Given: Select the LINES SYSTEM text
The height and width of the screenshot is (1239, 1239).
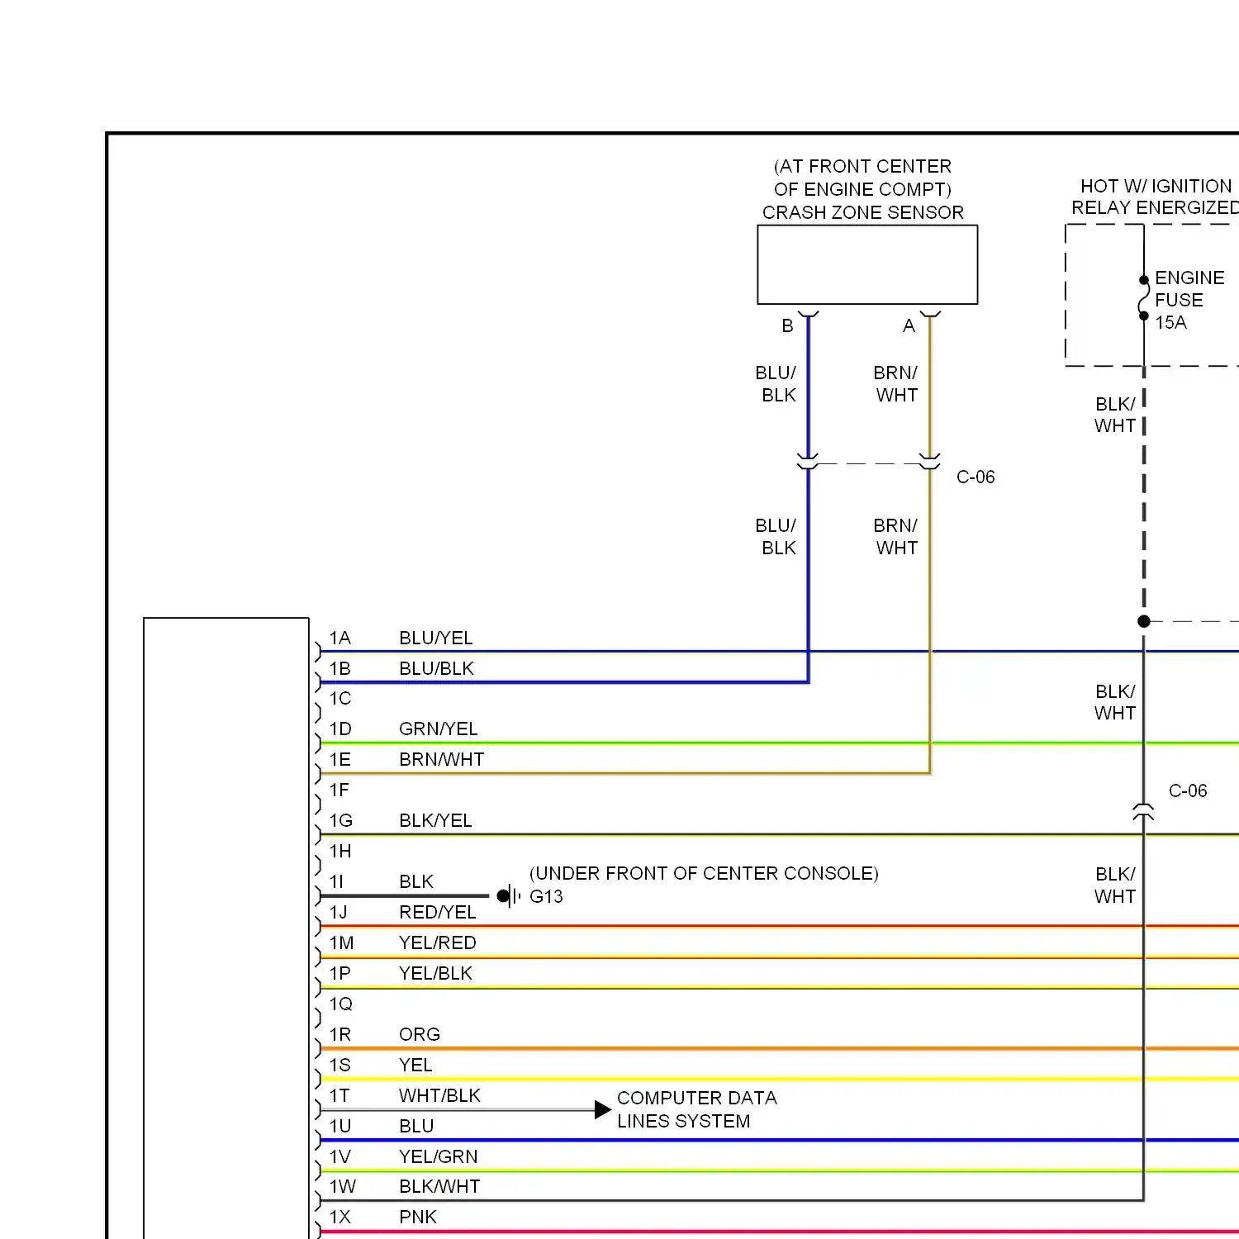Looking at the screenshot, I should pyautogui.click(x=684, y=1121).
